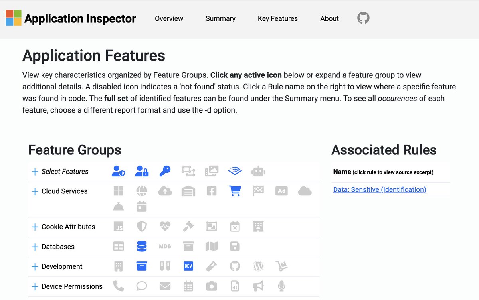479x300 pixels.
Task: Click the cloud upload icon in Cloud Services
Action: [x=165, y=191]
